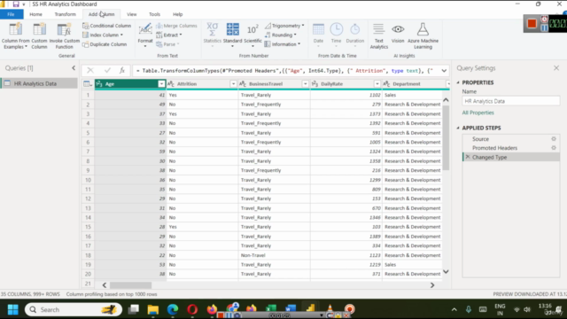Click the taskbar Search box
This screenshot has height=319, width=567.
click(74, 309)
